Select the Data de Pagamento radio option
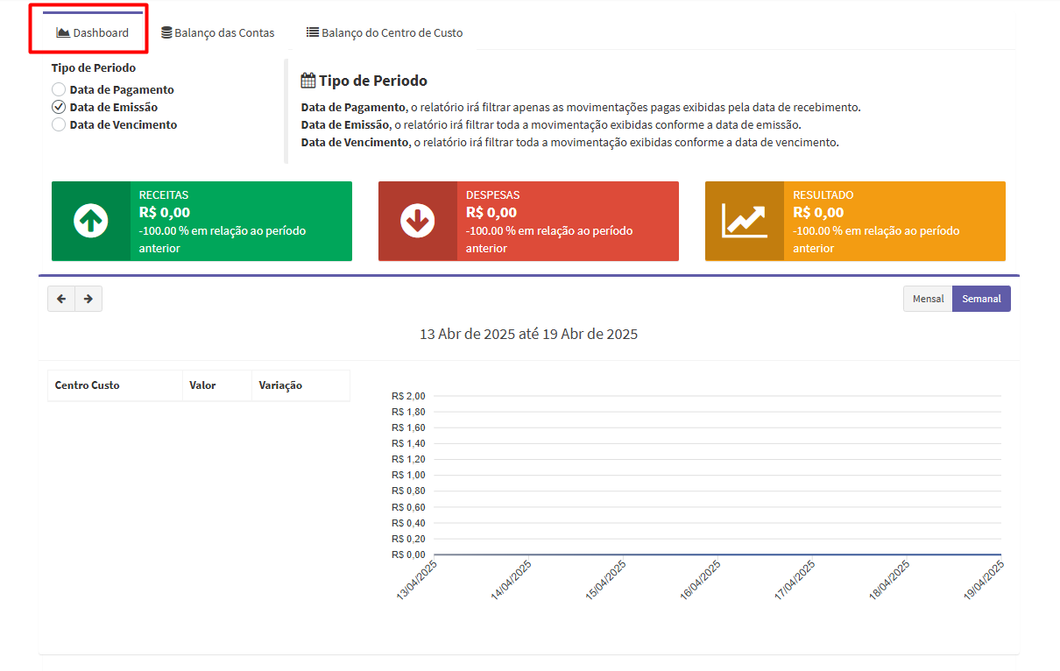Viewport: 1060px width, 671px height. pos(59,89)
